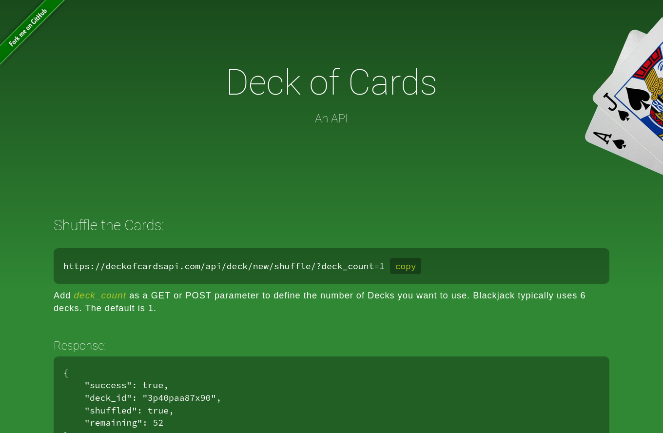The height and width of the screenshot is (433, 663).
Task: Click the "success": true line
Action: [x=126, y=385]
